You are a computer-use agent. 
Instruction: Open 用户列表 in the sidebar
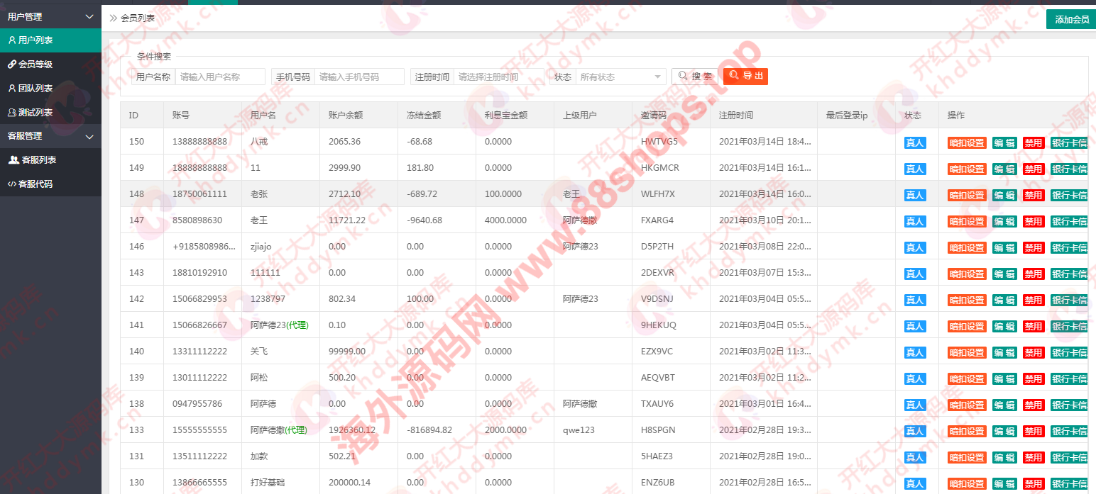pos(35,40)
